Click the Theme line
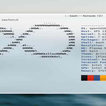The image size is (106, 106). [x=94, y=54]
